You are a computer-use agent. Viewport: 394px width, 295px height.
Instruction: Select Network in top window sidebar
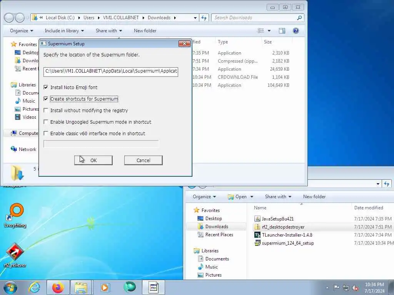point(27,149)
